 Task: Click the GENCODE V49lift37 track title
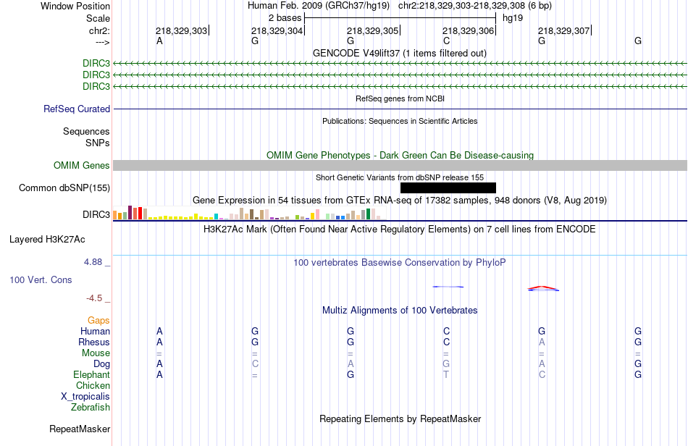click(x=400, y=53)
